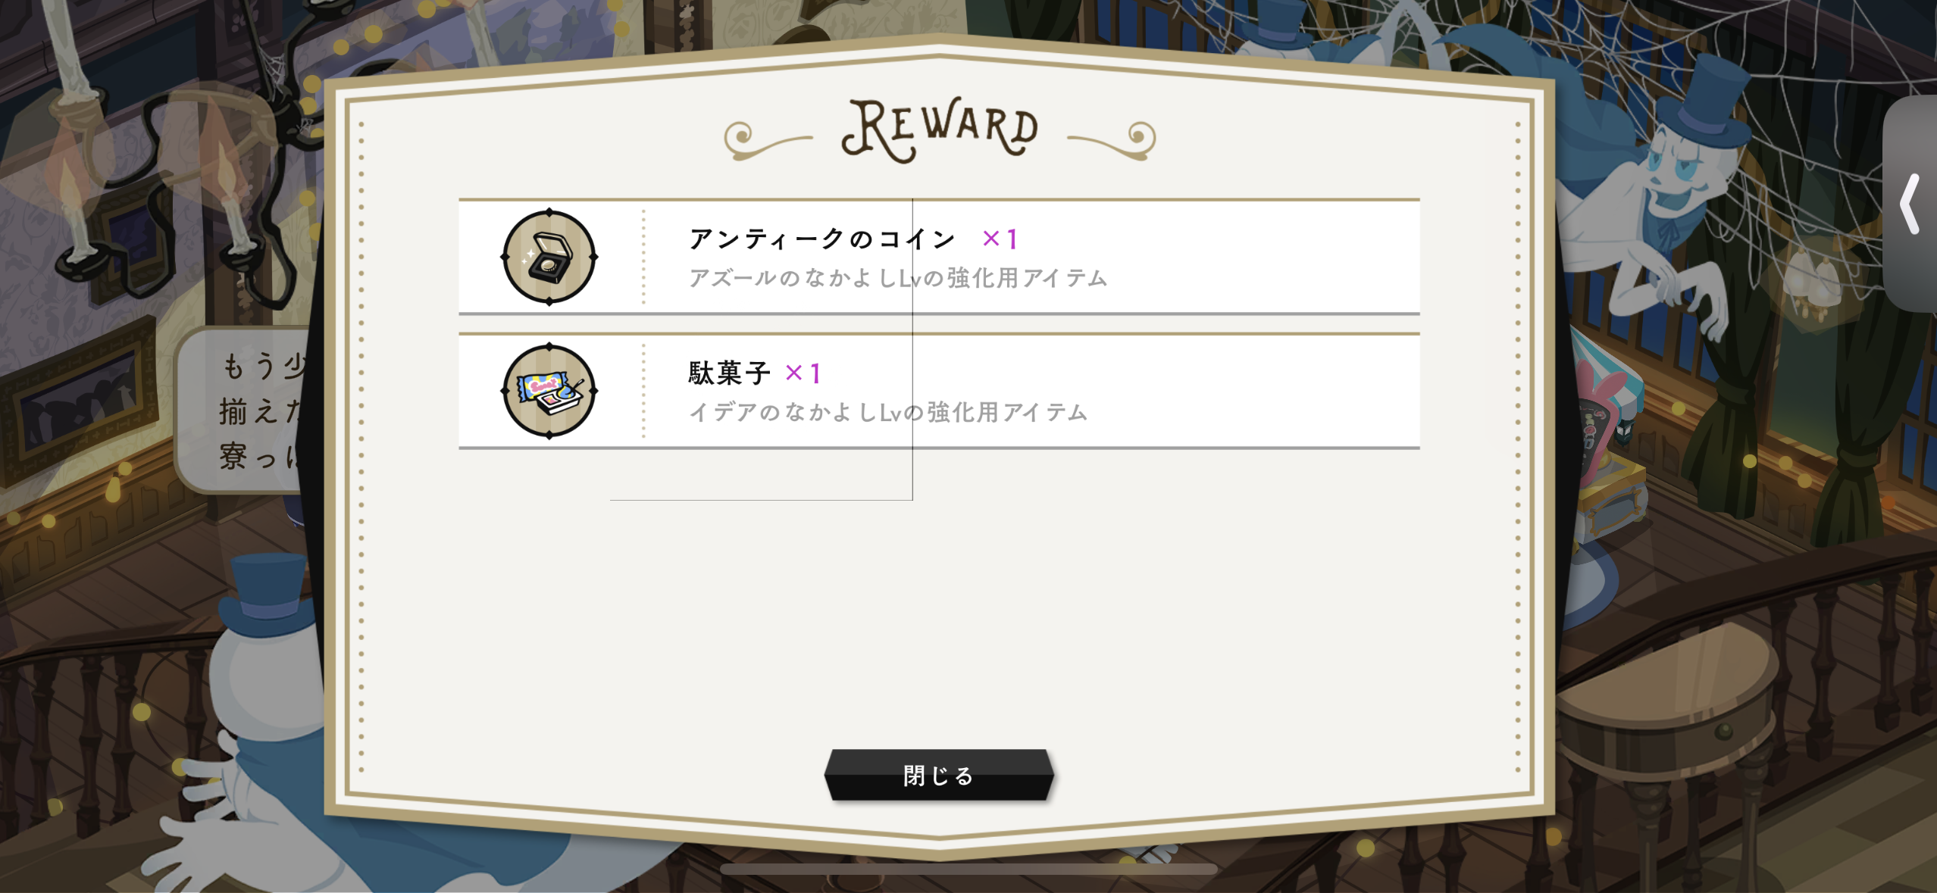Tap the dagashi candy item icon
The height and width of the screenshot is (893, 1937).
click(549, 391)
